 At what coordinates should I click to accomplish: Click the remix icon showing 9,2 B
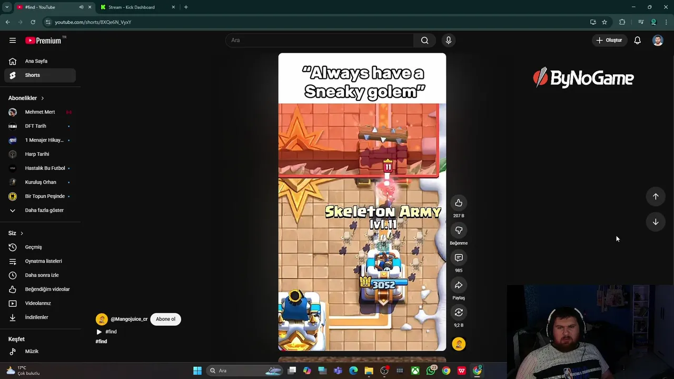point(459,313)
